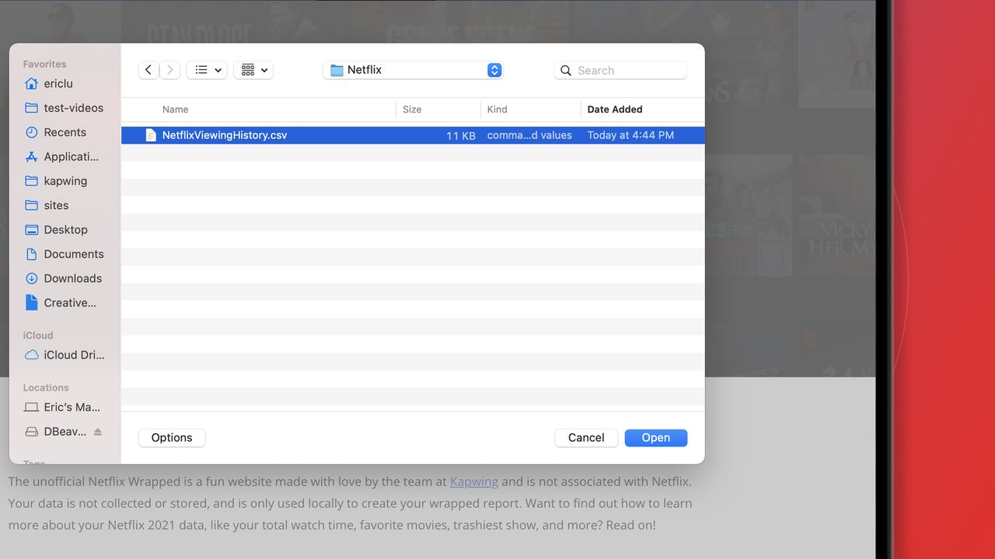The width and height of the screenshot is (995, 559).
Task: Show Recents in the sidebar
Action: [x=65, y=132]
